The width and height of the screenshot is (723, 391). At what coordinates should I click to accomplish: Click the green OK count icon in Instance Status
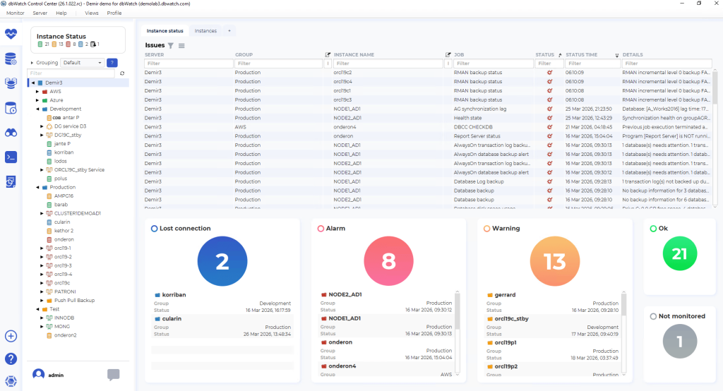point(40,44)
